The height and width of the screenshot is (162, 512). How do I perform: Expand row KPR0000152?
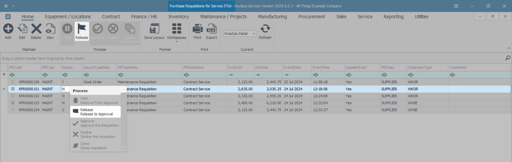click(x=13, y=96)
